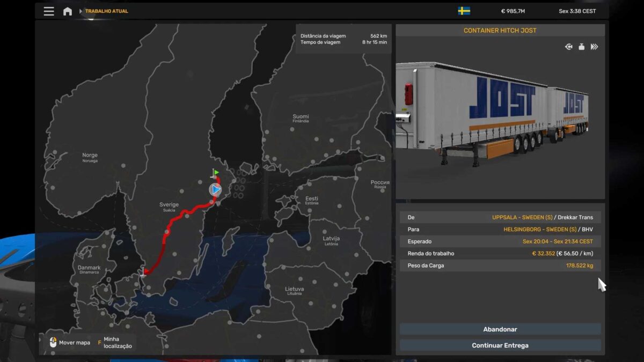
Task: Select the truck position marker on the map
Action: (x=215, y=189)
